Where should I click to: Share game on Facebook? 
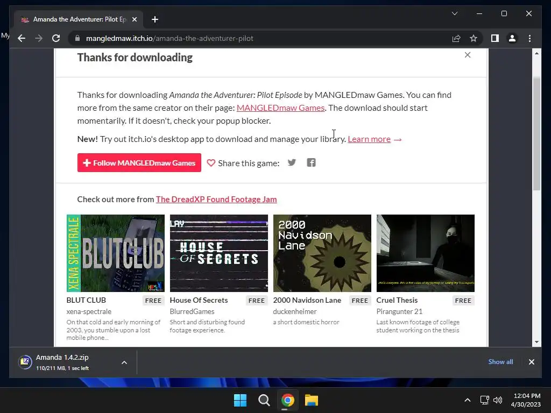click(311, 162)
